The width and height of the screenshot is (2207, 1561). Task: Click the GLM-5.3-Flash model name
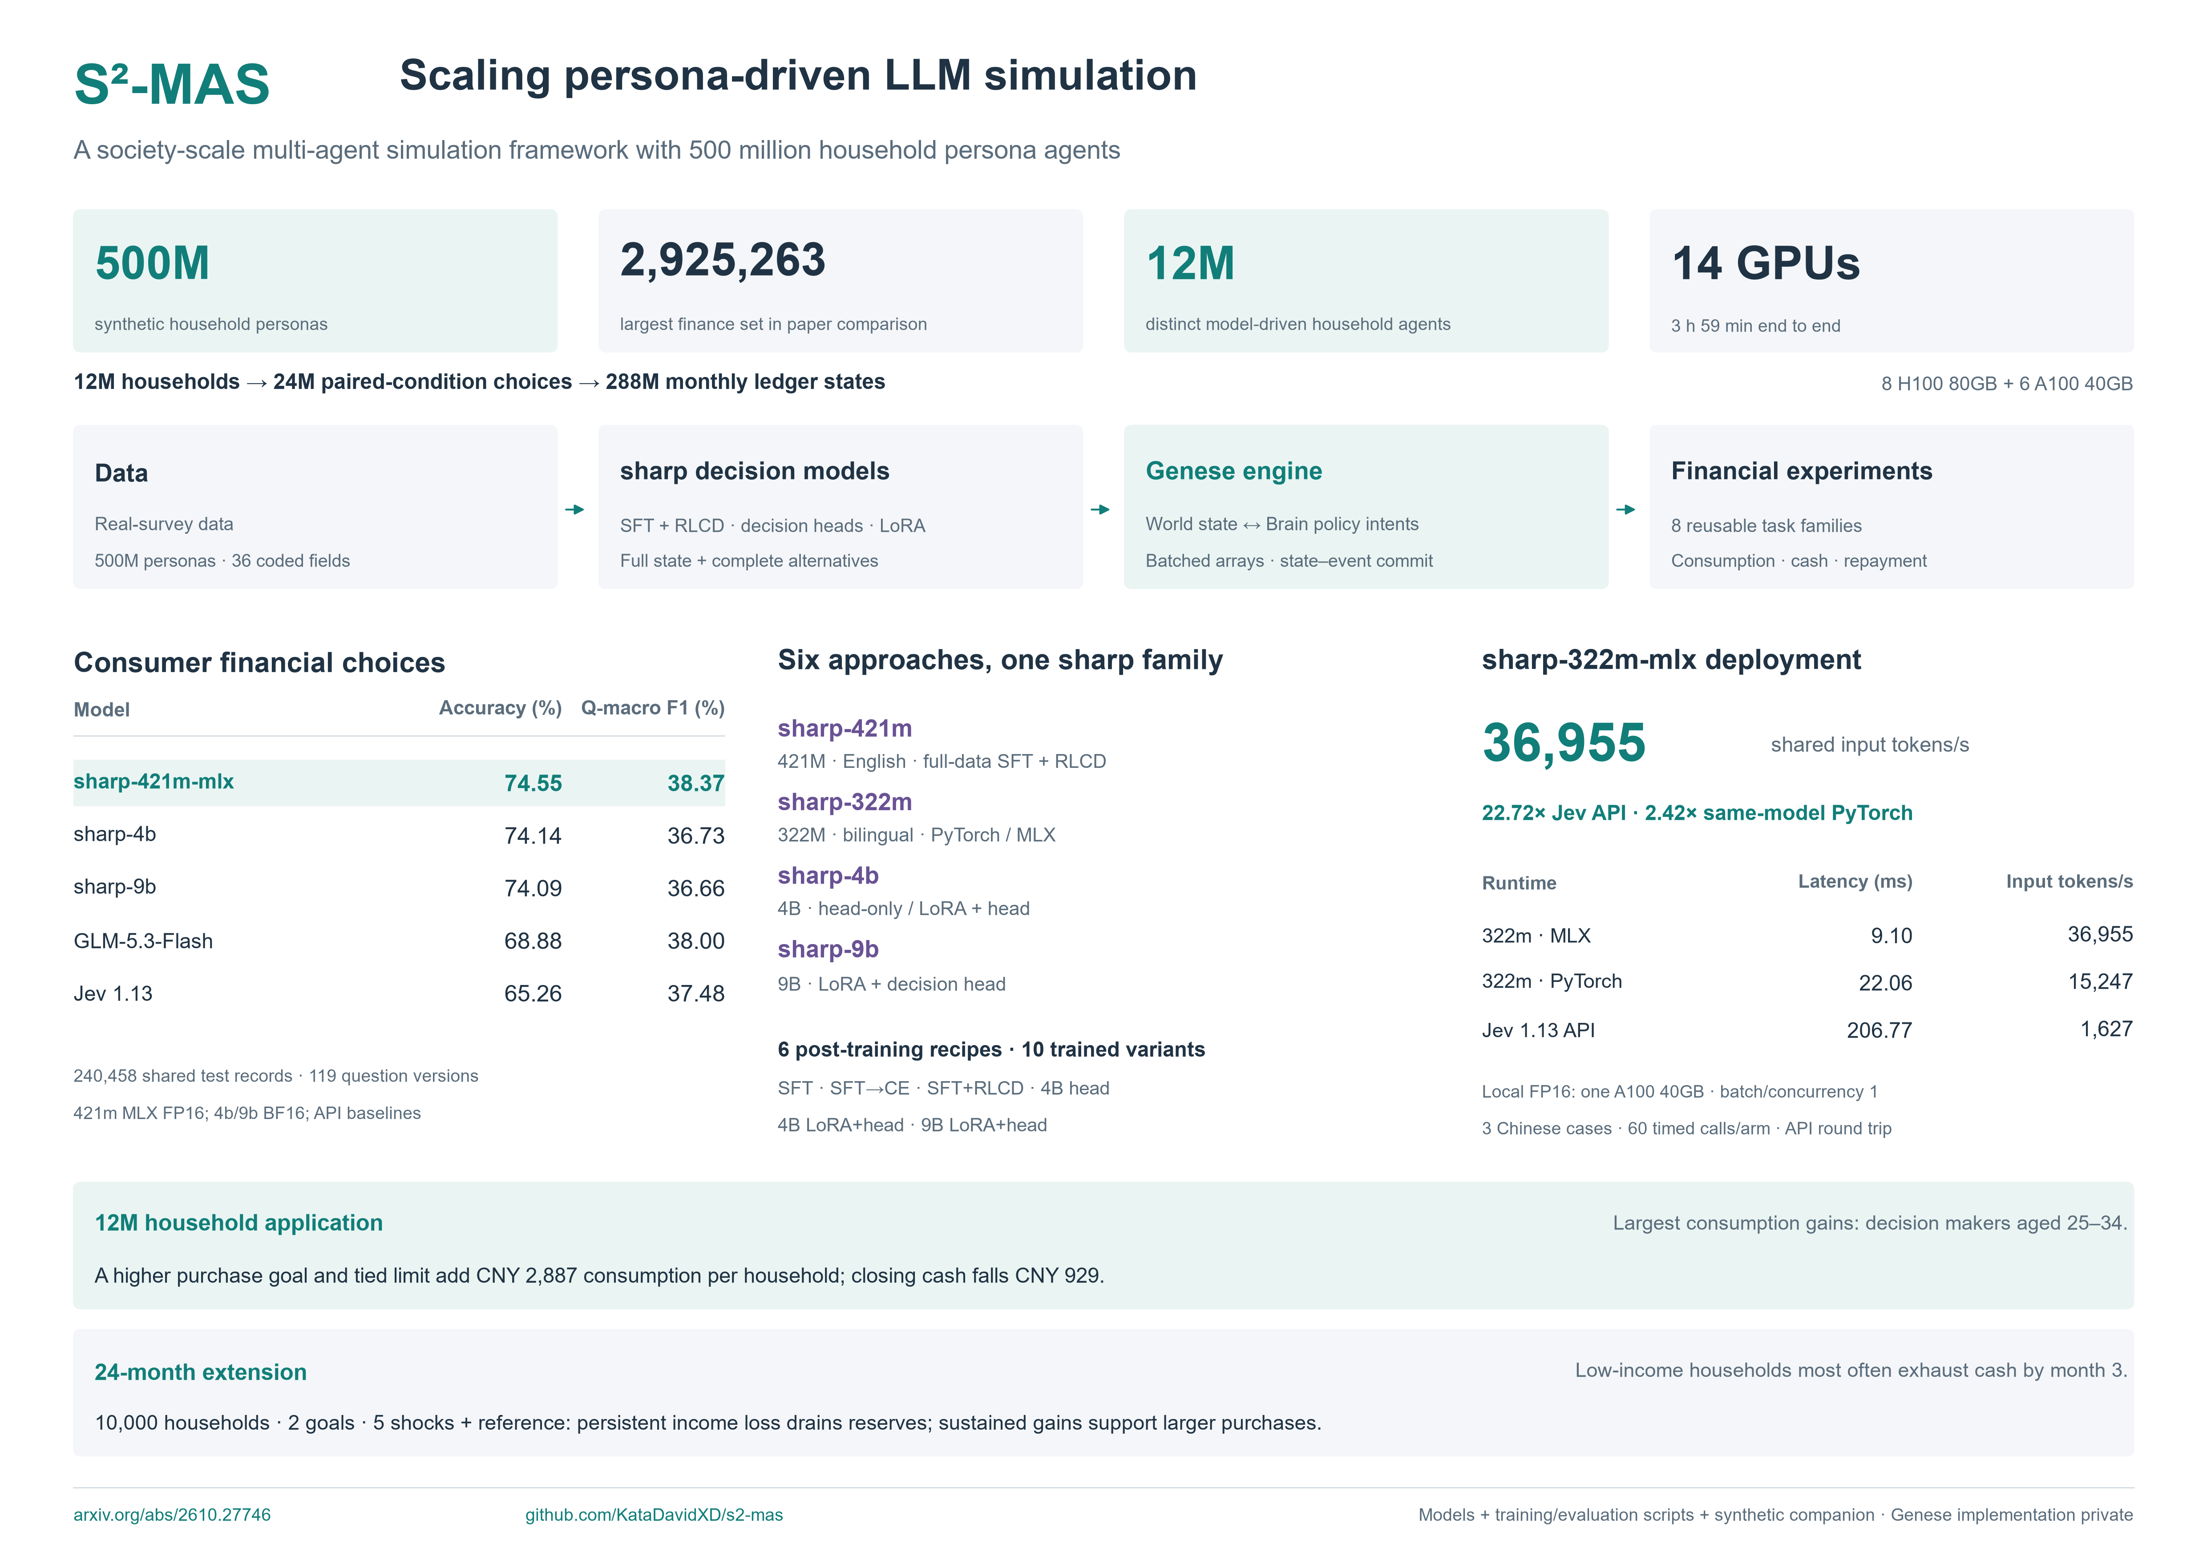[x=143, y=941]
